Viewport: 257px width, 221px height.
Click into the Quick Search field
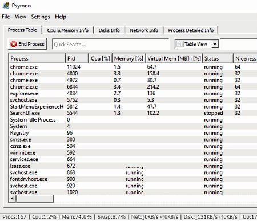click(x=110, y=45)
